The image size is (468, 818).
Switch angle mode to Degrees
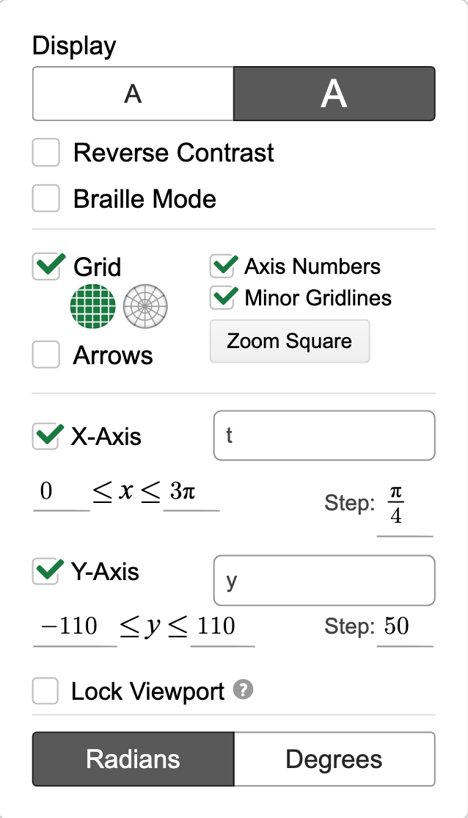[334, 759]
